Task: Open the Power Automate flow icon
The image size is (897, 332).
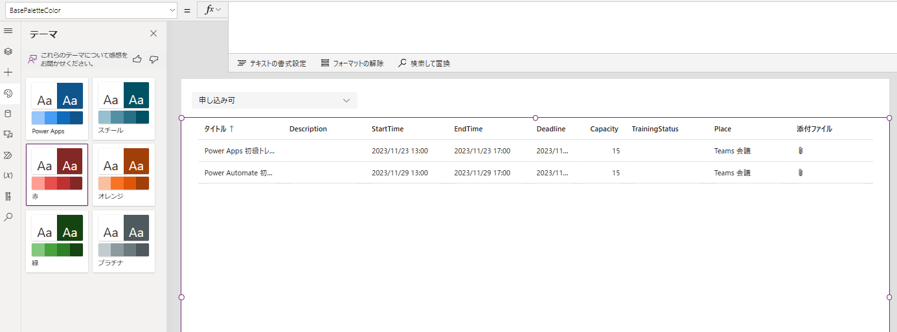Action: pyautogui.click(x=8, y=155)
